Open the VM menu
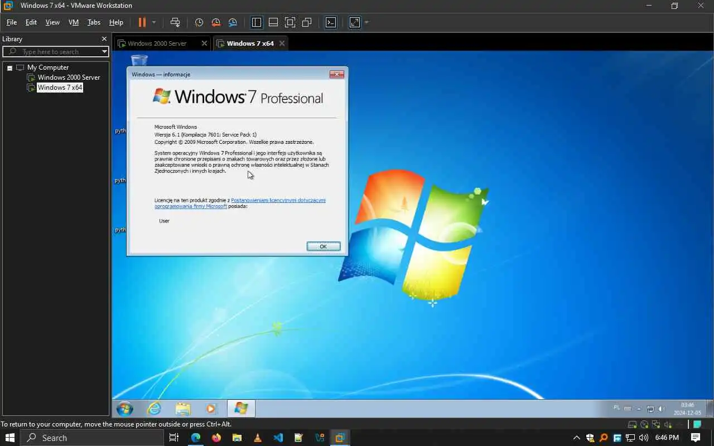Viewport: 714px width, 446px height. pos(74,22)
